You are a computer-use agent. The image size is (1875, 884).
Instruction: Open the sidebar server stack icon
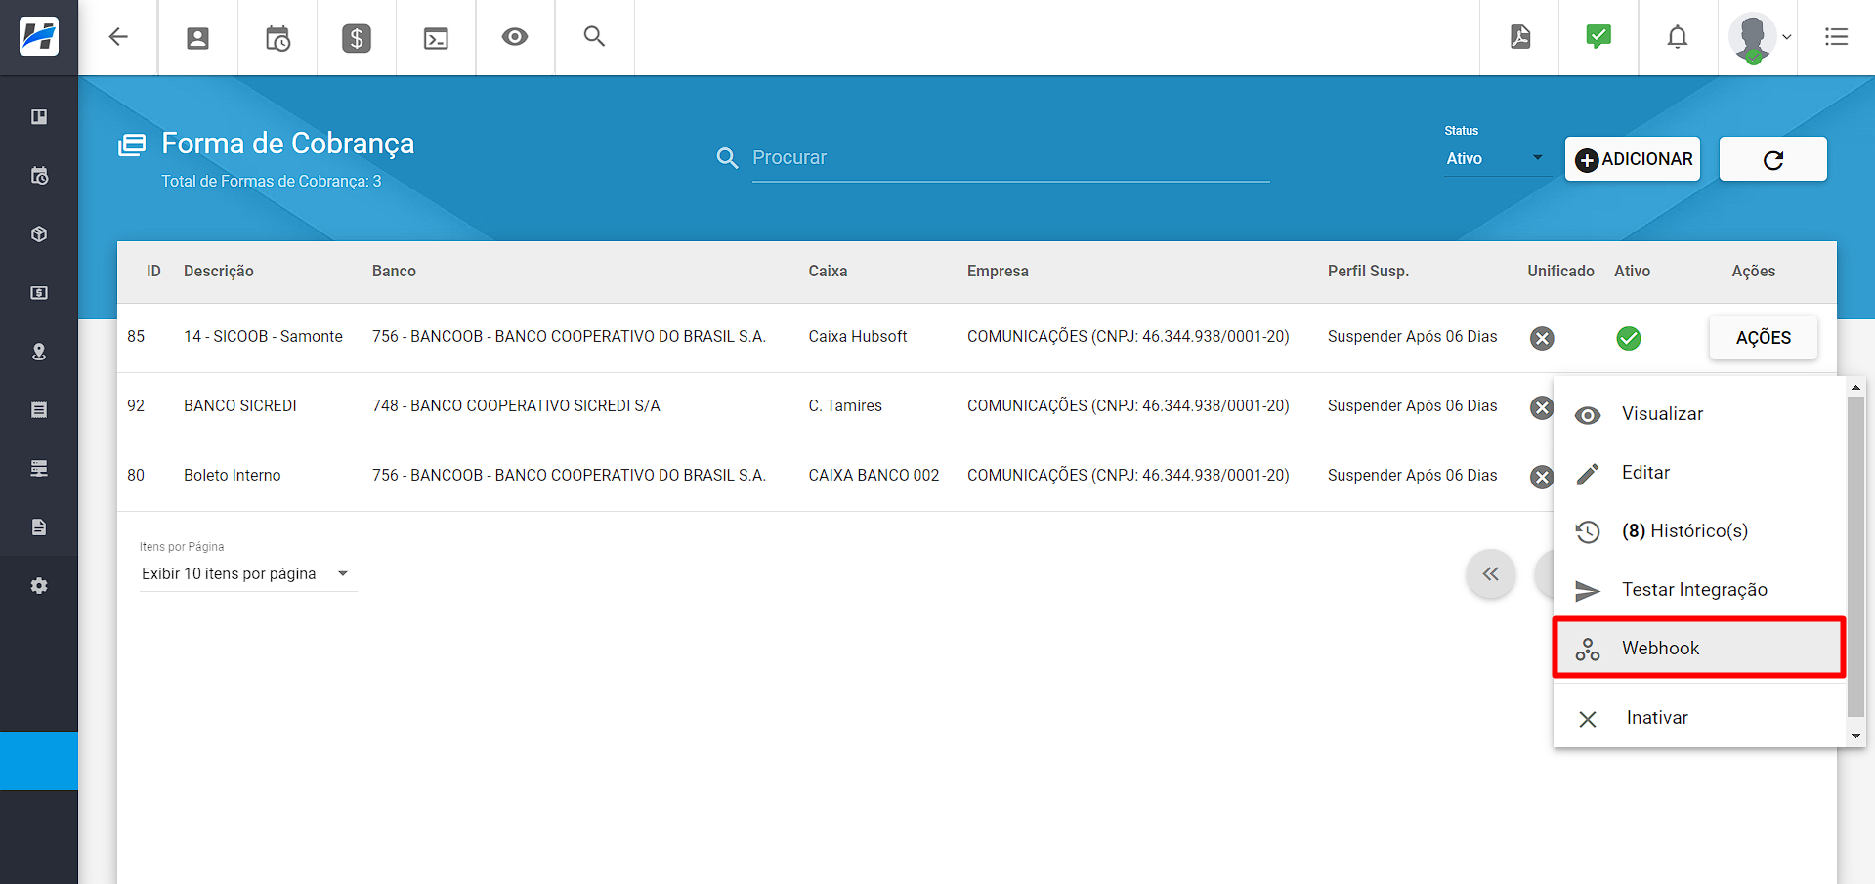[x=39, y=469]
